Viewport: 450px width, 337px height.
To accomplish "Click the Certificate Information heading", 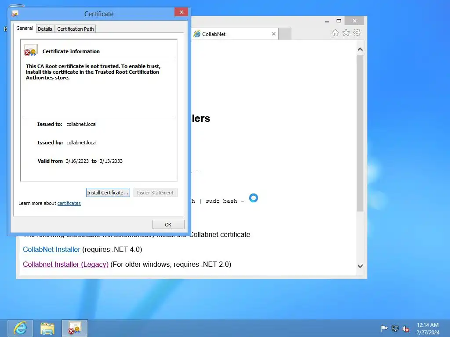I will (71, 51).
